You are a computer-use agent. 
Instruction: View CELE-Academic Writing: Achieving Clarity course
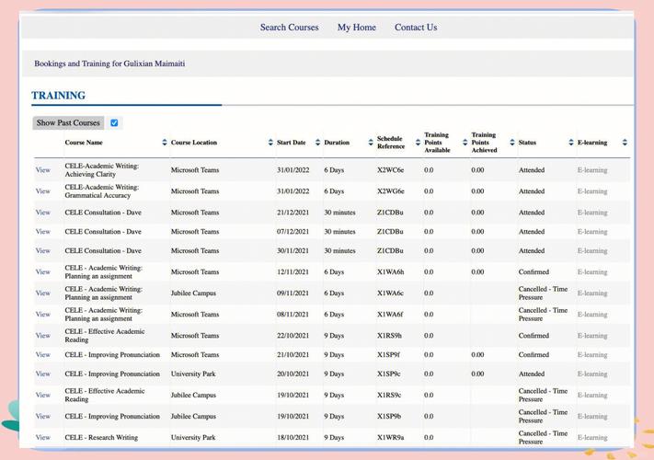coord(42,170)
